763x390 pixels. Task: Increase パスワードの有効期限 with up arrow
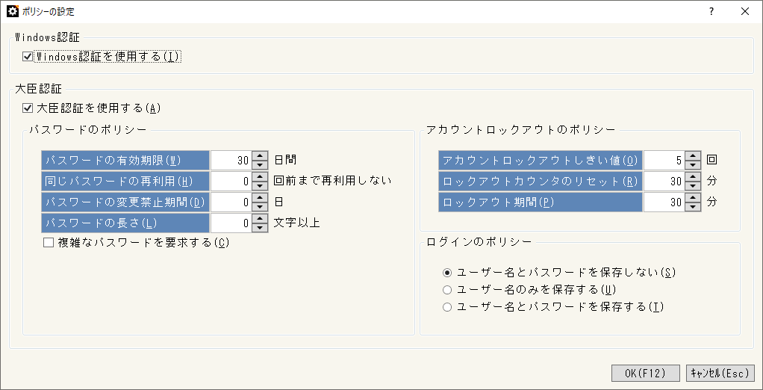click(260, 155)
